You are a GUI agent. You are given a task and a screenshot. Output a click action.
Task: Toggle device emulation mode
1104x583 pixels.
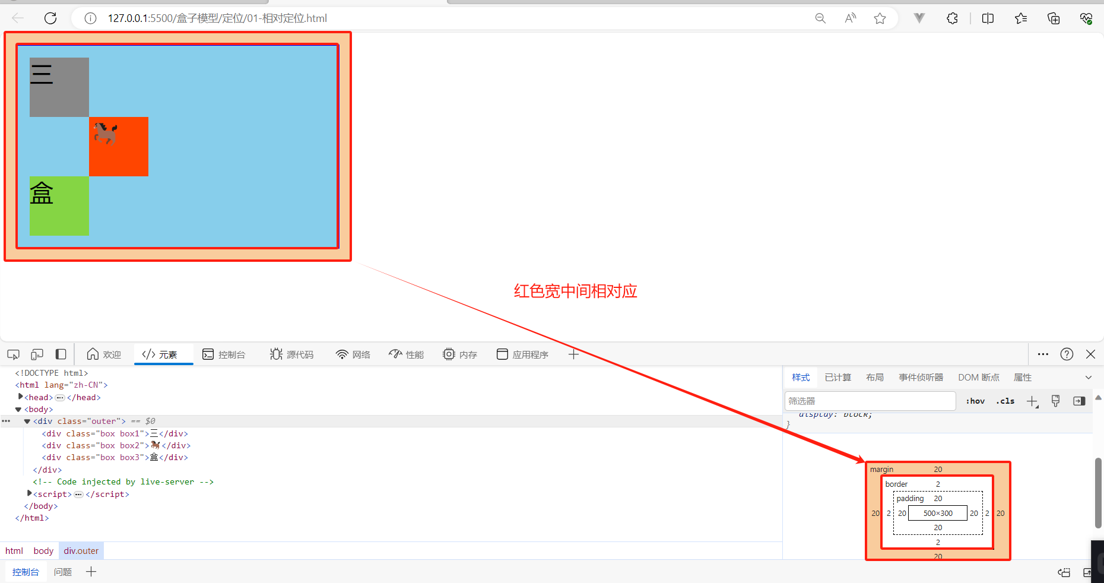37,354
